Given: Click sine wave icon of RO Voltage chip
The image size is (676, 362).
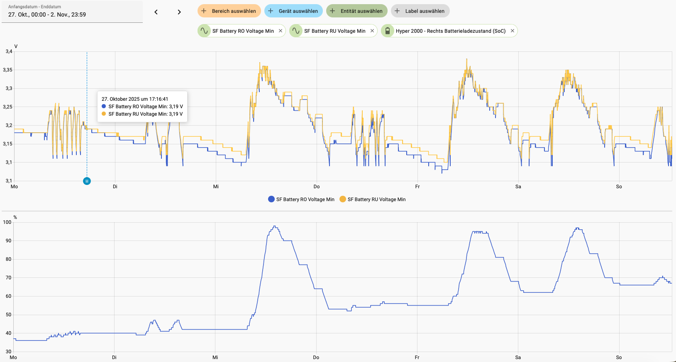Looking at the screenshot, I should tap(204, 31).
